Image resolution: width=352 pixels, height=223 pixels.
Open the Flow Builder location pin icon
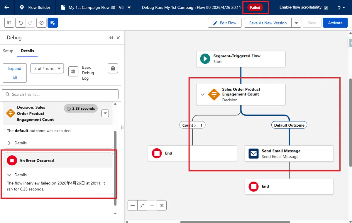(x=22, y=7)
